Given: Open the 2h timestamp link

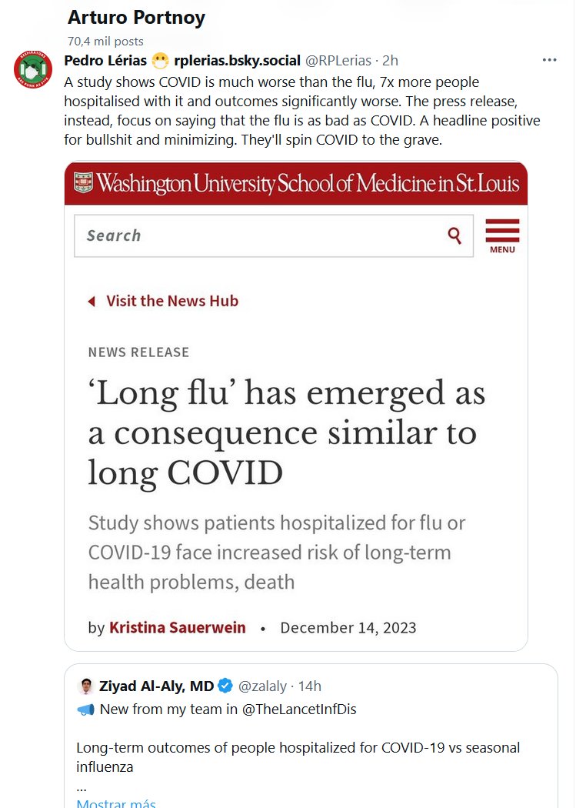Looking at the screenshot, I should click(390, 60).
